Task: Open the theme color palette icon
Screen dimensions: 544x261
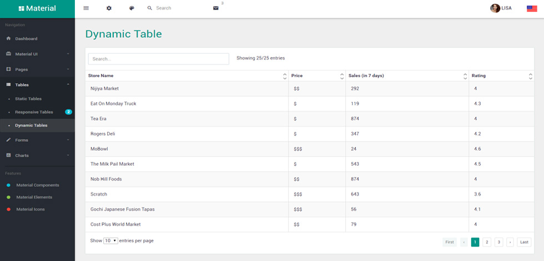Action: tap(132, 8)
